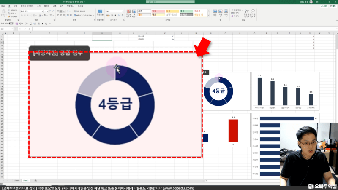Viewport: 338px width, 190px height.
Task: Open the Insert (삽입) ribbon tab
Action: (15, 6)
